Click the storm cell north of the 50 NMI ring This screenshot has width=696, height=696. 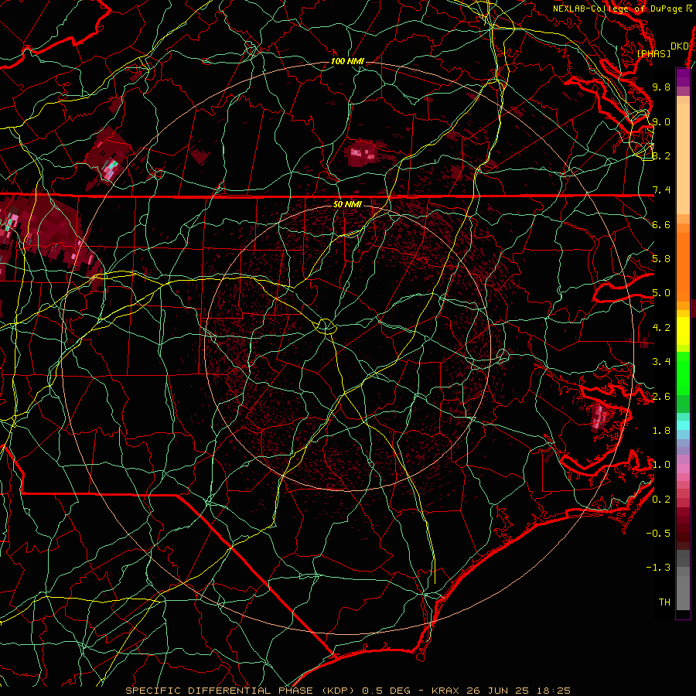point(361,153)
